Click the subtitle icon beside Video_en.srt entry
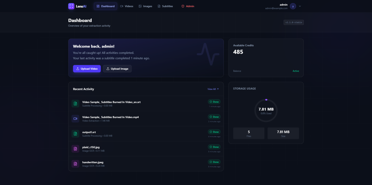Viewport: 372px width, 185px height. pyautogui.click(x=75, y=104)
